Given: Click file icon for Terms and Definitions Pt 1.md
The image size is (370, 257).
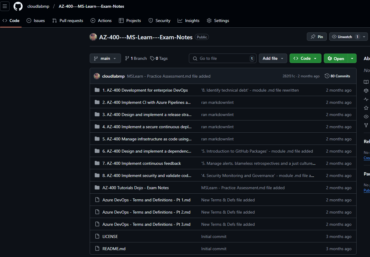Looking at the screenshot, I should pyautogui.click(x=97, y=200).
